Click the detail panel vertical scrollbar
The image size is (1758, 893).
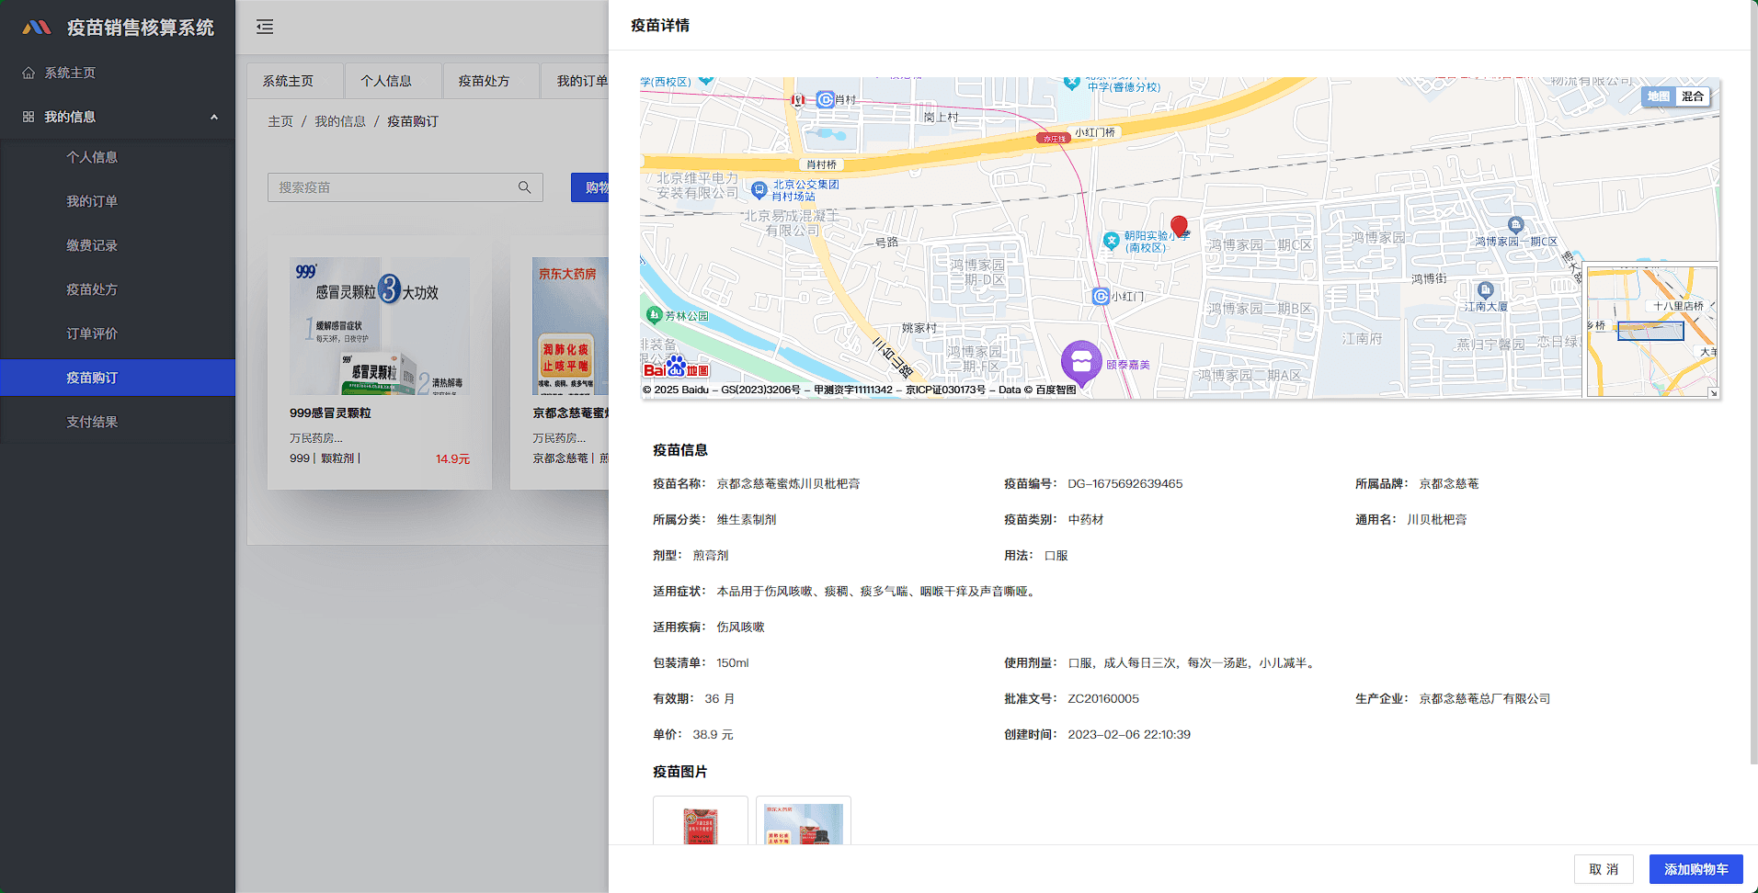(x=1753, y=381)
